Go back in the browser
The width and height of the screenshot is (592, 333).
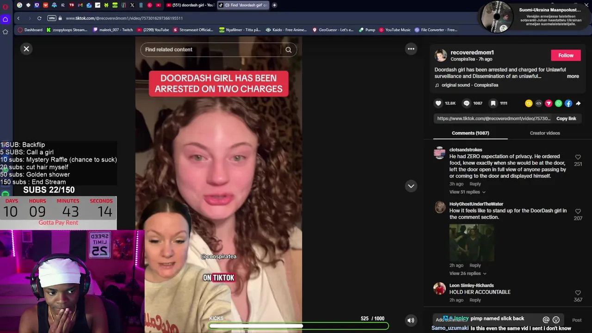point(18,18)
